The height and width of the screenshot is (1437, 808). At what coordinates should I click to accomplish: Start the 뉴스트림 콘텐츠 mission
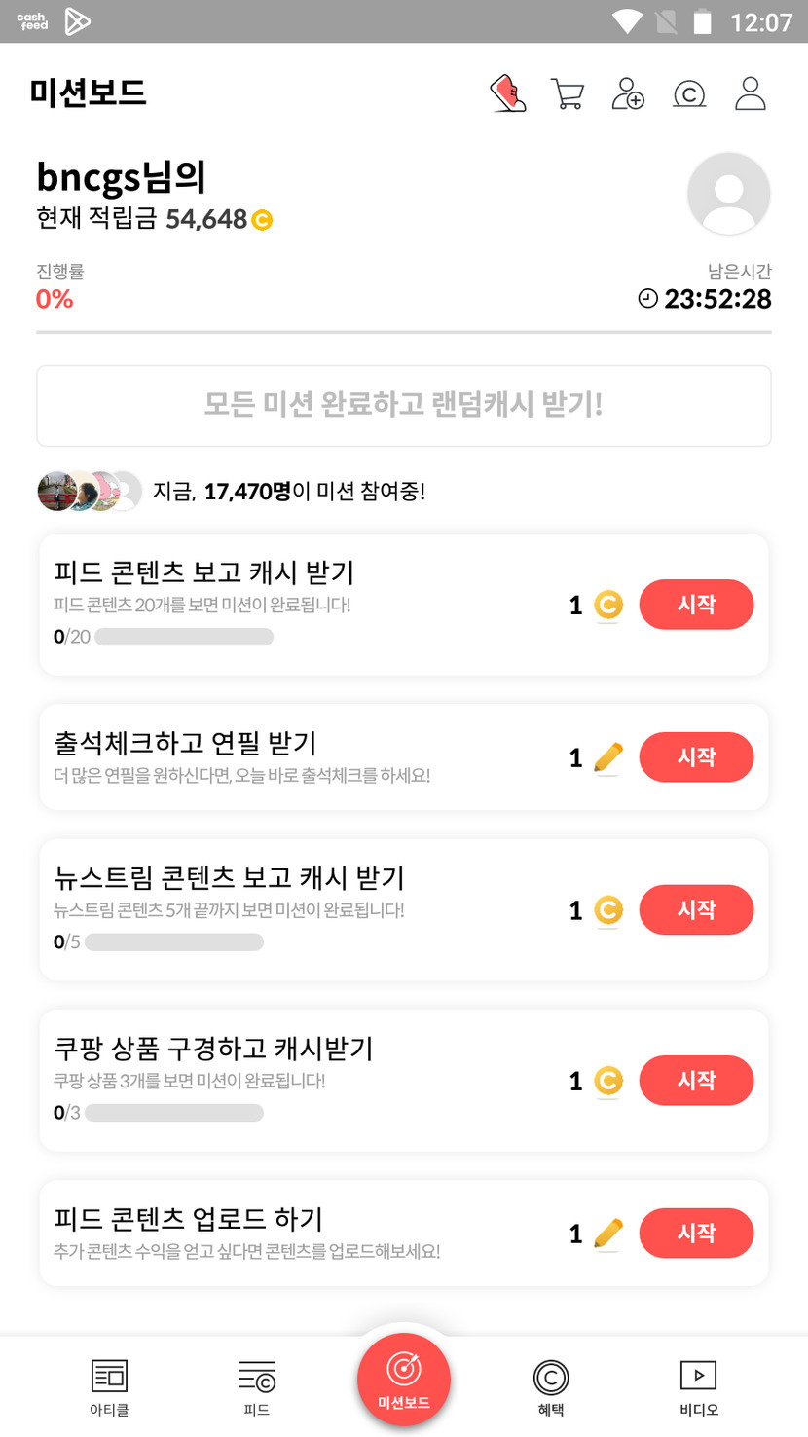point(696,909)
